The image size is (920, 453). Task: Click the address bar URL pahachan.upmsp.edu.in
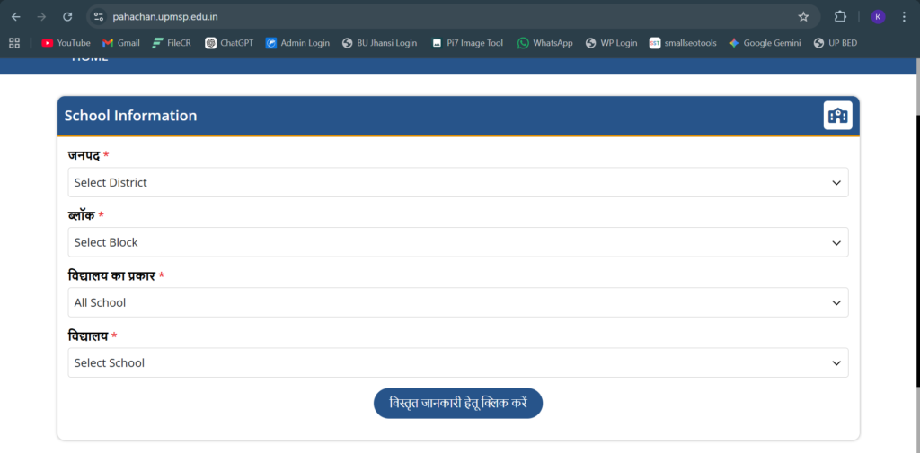(x=165, y=17)
